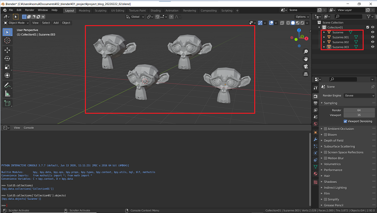Screen dimensions: 377x213
Task: Select the Annotate tool
Action: pos(7,86)
